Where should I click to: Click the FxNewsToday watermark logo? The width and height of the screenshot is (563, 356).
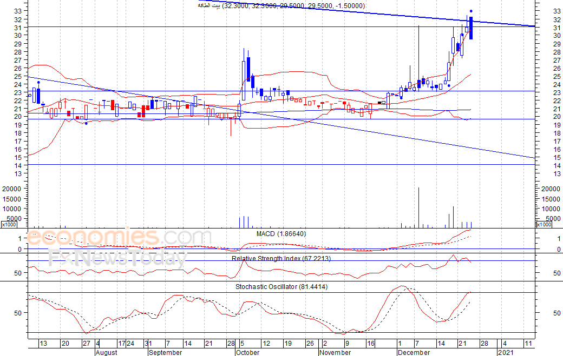(117, 260)
